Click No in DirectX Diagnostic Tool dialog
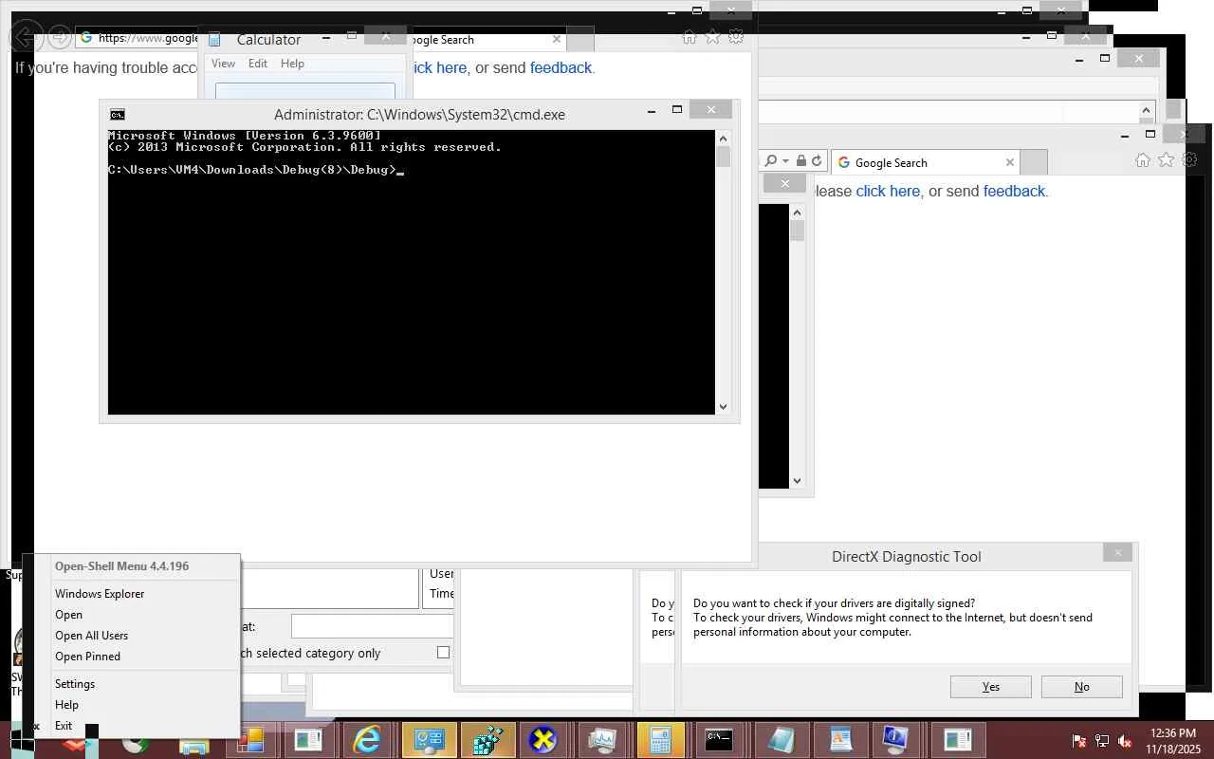1214x759 pixels. [1082, 687]
